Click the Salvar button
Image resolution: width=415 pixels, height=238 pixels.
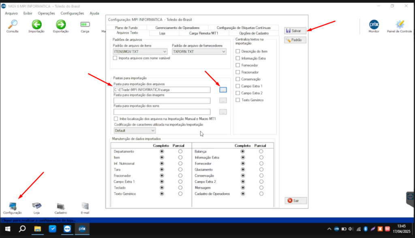point(295,31)
